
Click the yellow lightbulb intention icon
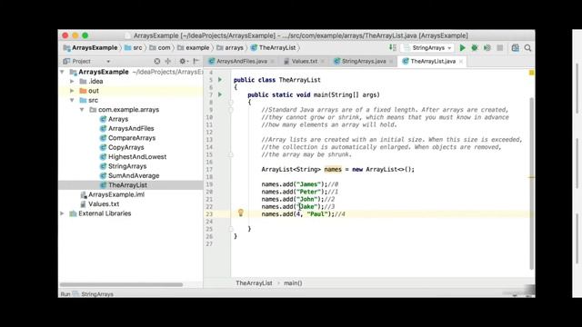click(240, 213)
